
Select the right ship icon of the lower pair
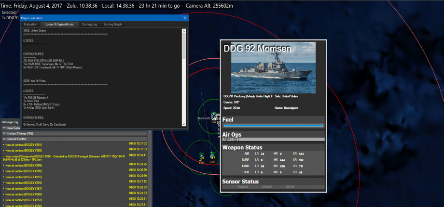pos(212,156)
